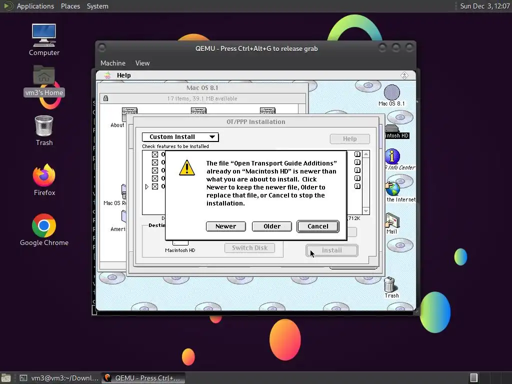Click Newer to keep the newer file

pos(225,226)
